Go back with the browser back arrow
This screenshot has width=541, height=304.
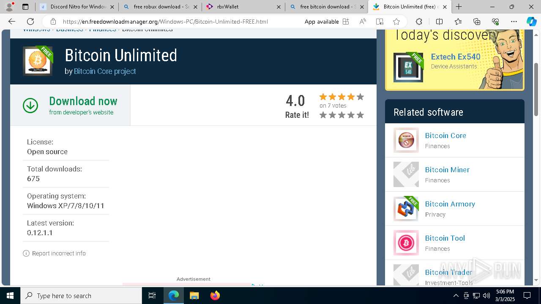[x=12, y=22]
